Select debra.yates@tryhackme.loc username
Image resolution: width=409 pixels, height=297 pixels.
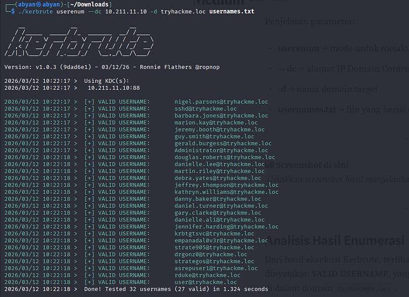pyautogui.click(x=218, y=178)
